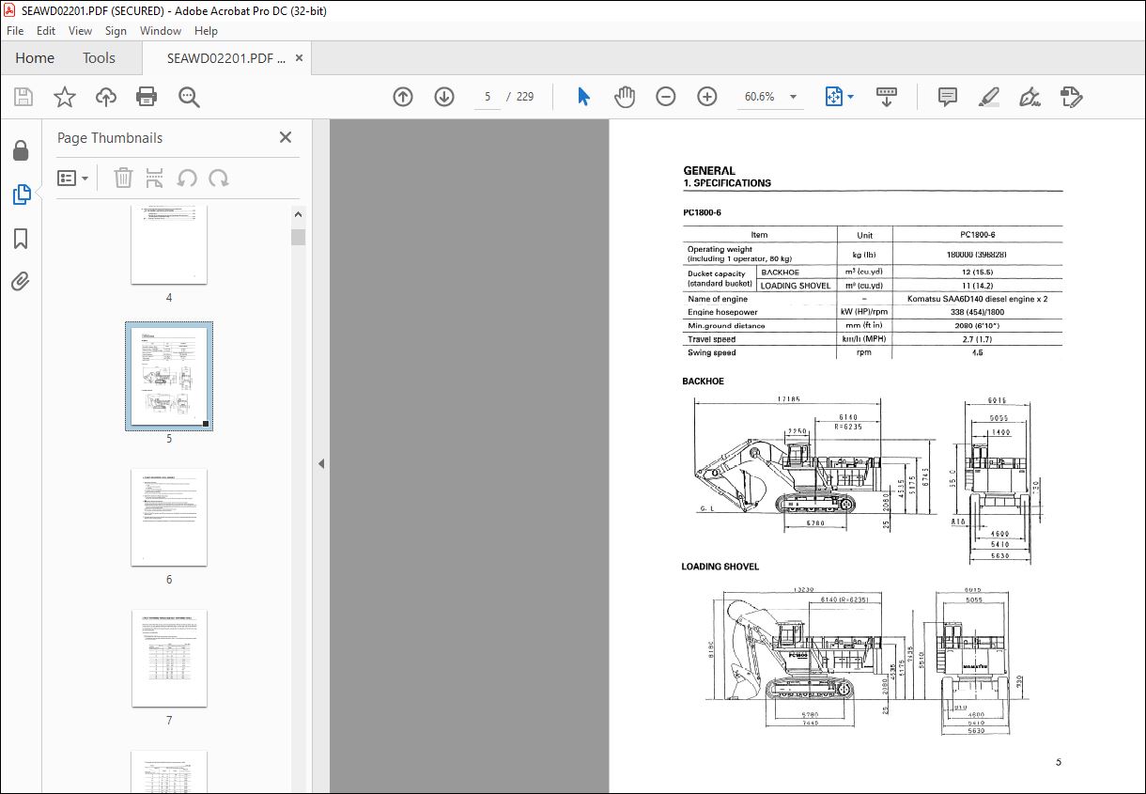Open the File menu
1146x794 pixels.
point(15,31)
